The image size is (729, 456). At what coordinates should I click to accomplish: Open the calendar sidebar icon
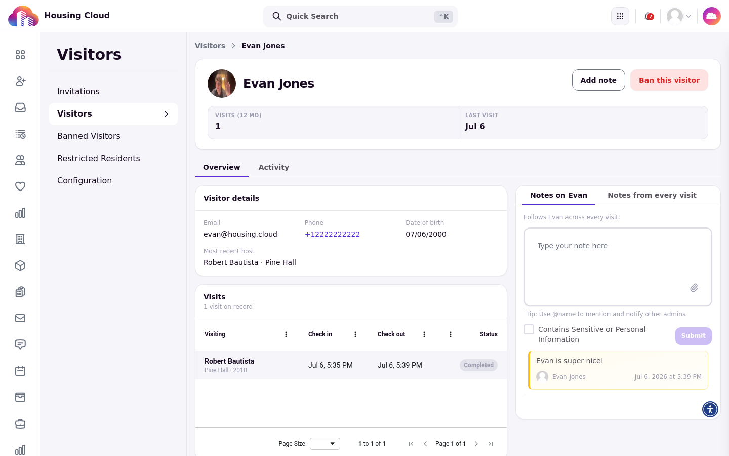[x=20, y=371]
